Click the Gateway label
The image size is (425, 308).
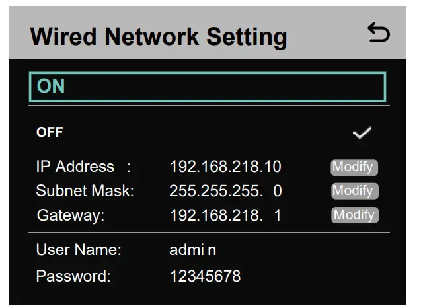click(x=71, y=215)
